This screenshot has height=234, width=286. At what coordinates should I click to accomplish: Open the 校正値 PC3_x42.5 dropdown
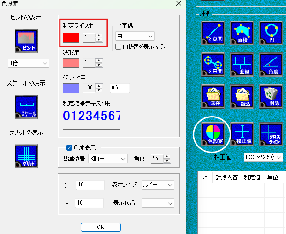(x=263, y=157)
